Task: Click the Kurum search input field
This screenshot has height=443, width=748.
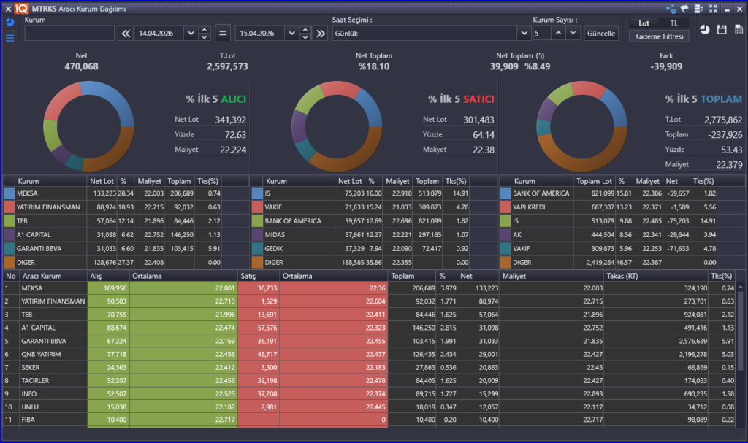Action: (x=69, y=34)
